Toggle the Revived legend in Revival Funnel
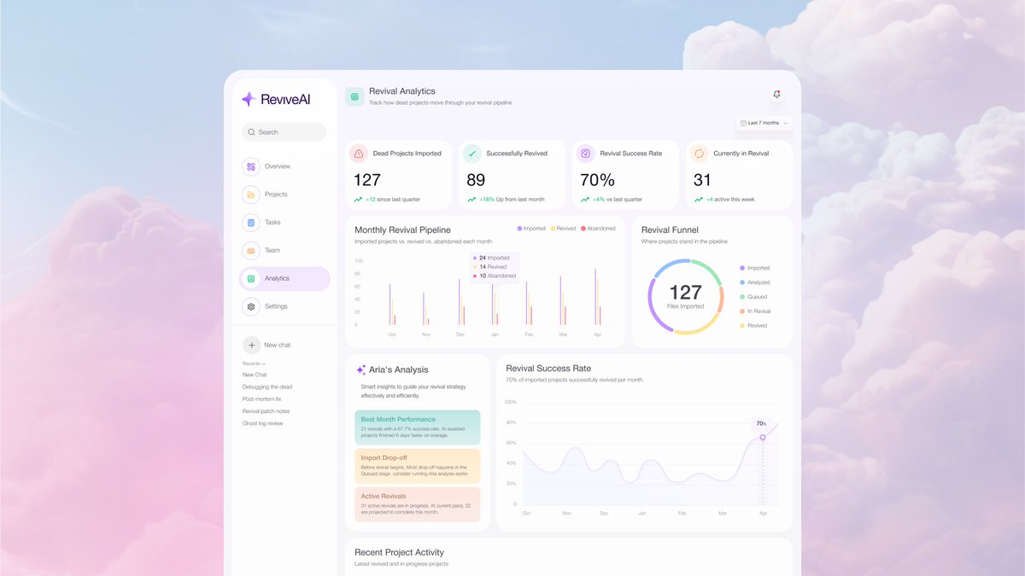This screenshot has height=576, width=1025. pyautogui.click(x=754, y=326)
